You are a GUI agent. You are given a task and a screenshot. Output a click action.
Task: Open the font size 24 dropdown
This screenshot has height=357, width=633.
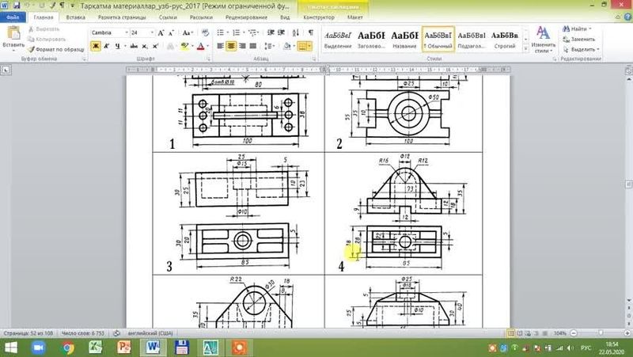click(152, 32)
